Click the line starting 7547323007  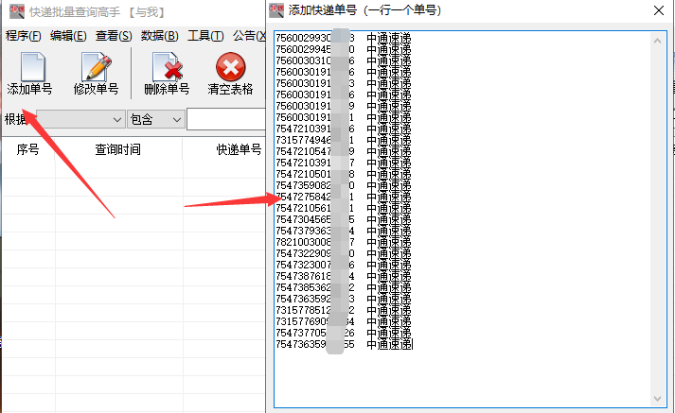(343, 266)
